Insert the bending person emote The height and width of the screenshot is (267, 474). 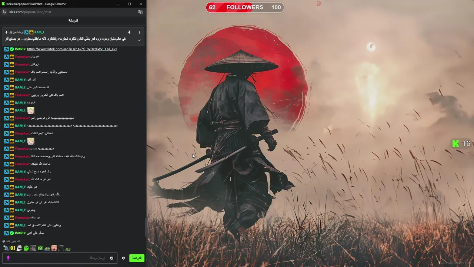click(6, 248)
